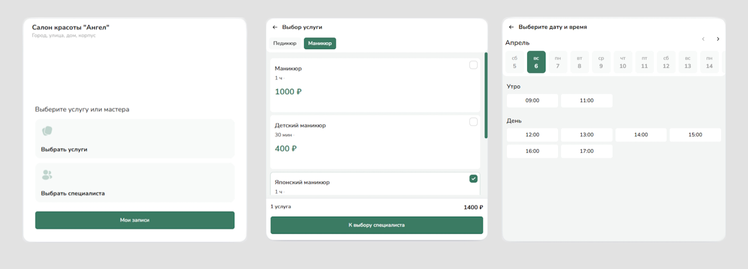Open Мои записи
Viewport: 748px width, 269px height.
(135, 220)
